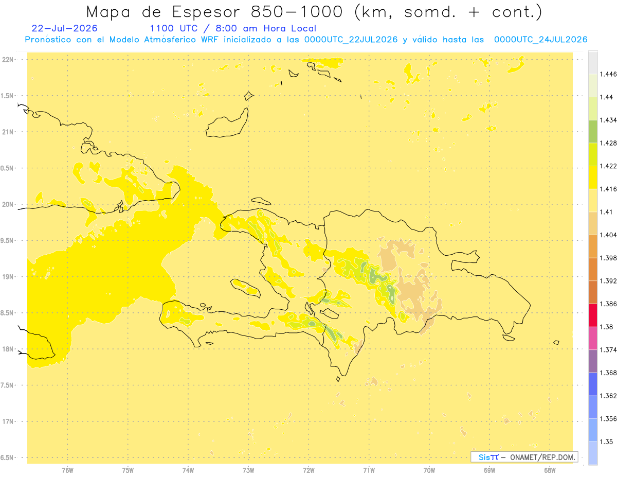Click the green color scale segment below 1.434

pyautogui.click(x=593, y=131)
